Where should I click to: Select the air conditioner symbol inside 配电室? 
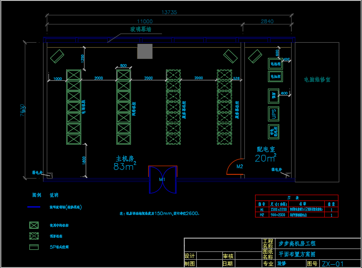[x=255, y=56]
